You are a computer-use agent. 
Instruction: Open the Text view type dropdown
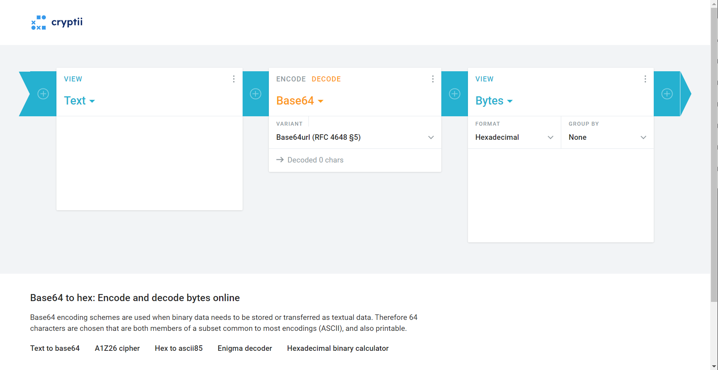[80, 101]
